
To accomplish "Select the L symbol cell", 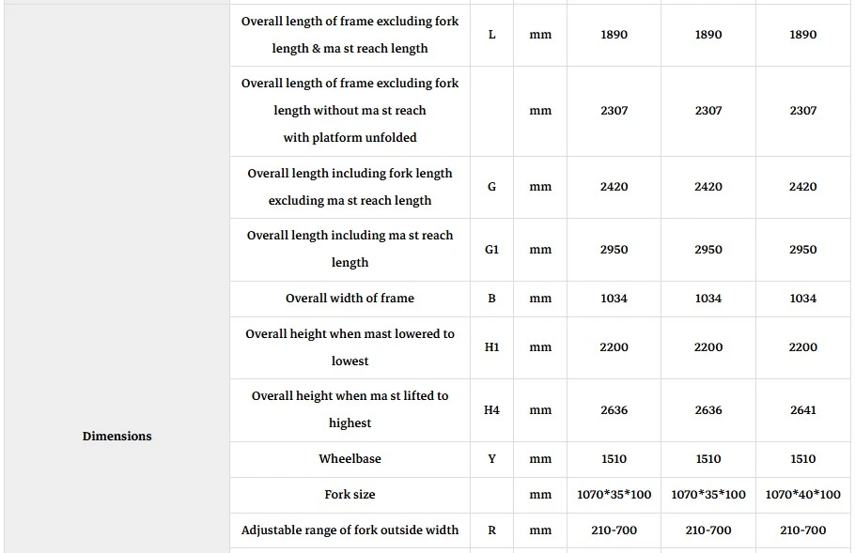I will tap(491, 35).
